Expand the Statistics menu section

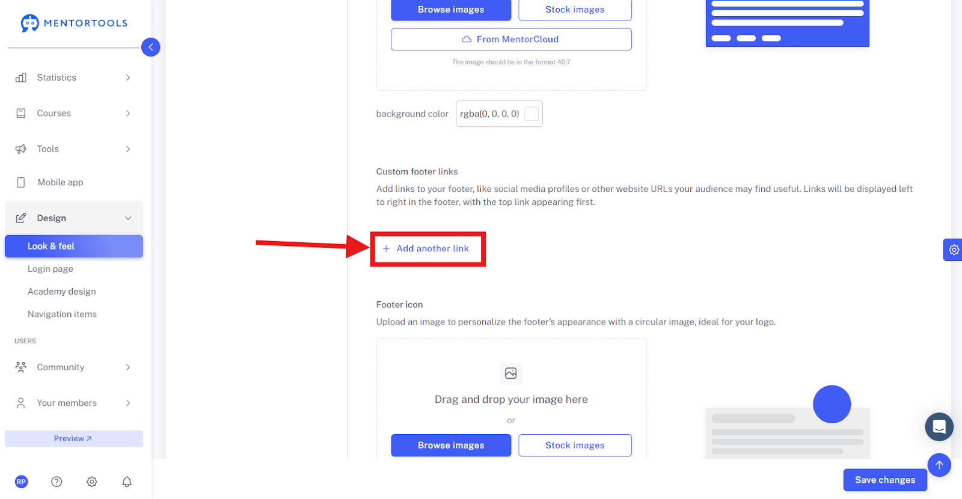point(73,78)
